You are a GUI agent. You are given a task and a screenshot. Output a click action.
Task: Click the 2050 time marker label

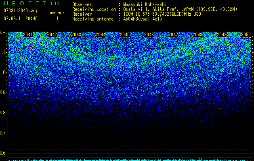pyautogui.click(x=246, y=35)
